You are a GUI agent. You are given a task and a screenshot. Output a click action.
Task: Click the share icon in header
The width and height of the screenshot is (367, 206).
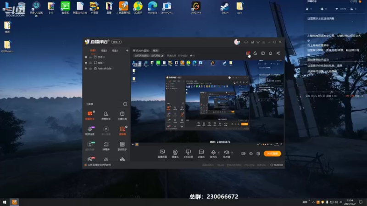[278, 53]
